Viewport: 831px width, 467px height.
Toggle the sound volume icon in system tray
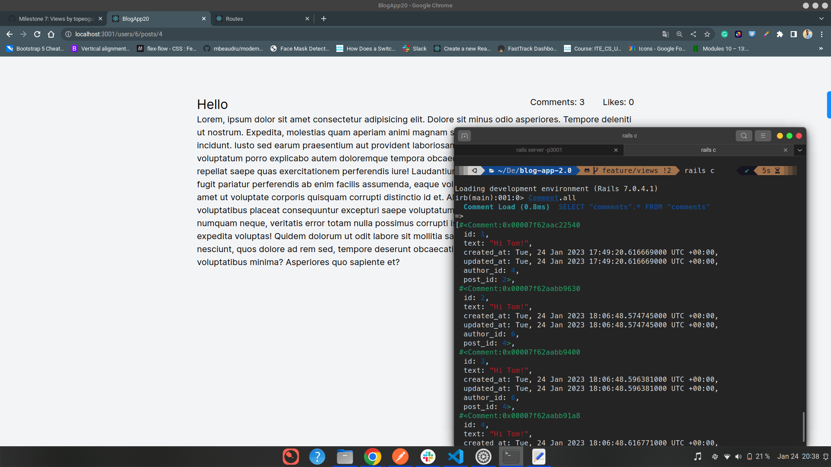point(738,457)
